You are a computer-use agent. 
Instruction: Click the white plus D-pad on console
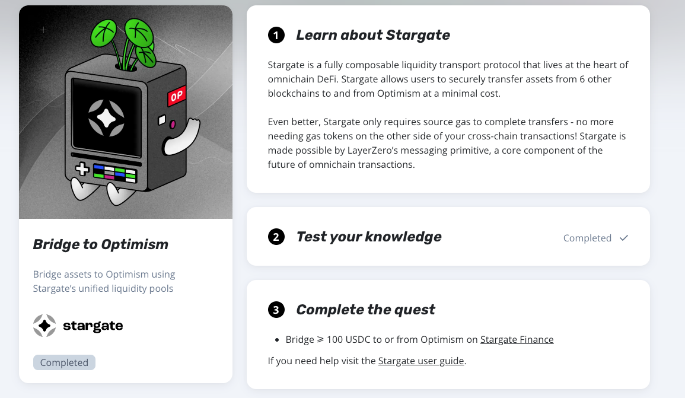click(82, 169)
